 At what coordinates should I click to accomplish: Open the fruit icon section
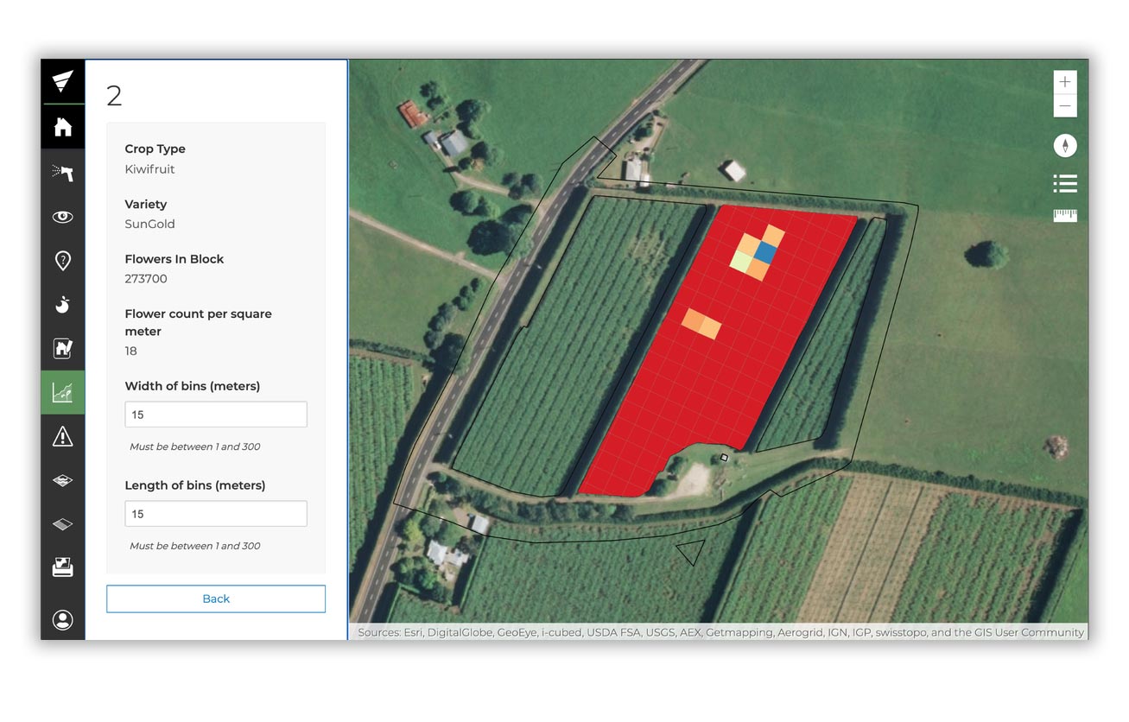pyautogui.click(x=62, y=305)
